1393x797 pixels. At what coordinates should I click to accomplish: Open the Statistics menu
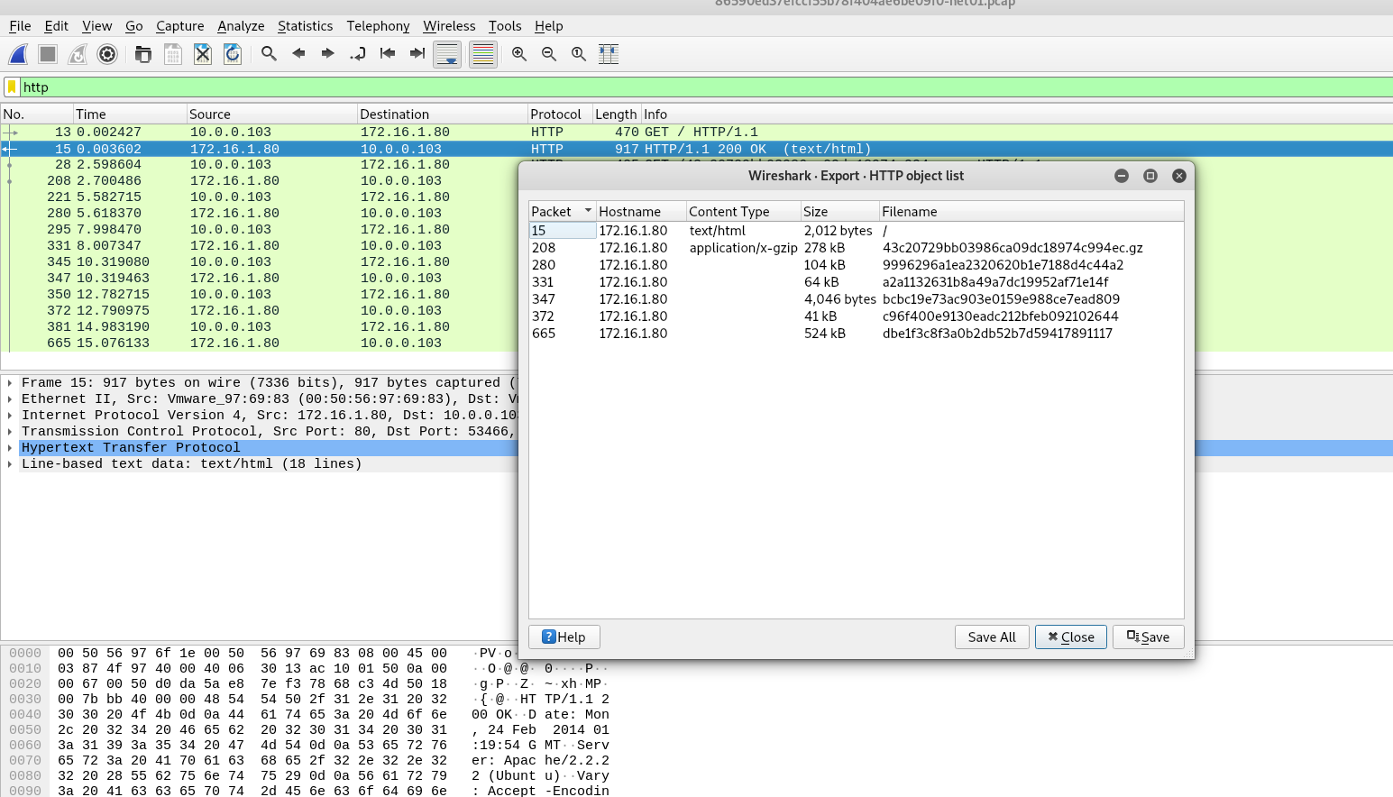pyautogui.click(x=305, y=26)
